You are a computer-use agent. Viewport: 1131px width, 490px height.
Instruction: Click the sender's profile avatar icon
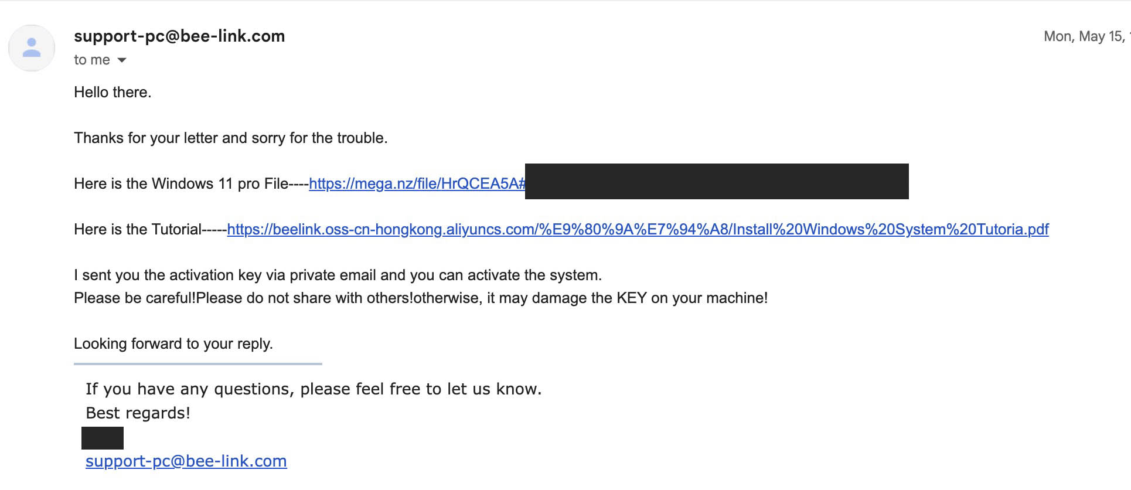pos(32,48)
